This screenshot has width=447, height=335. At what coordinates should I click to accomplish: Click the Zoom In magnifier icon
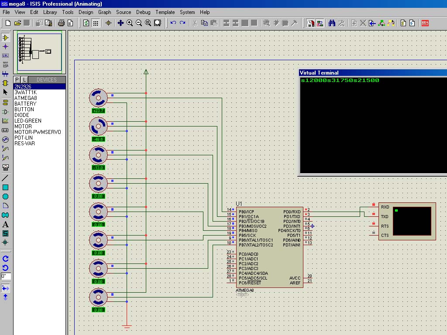tap(130, 23)
